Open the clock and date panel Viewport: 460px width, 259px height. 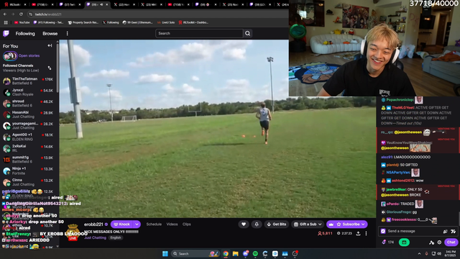(x=451, y=254)
